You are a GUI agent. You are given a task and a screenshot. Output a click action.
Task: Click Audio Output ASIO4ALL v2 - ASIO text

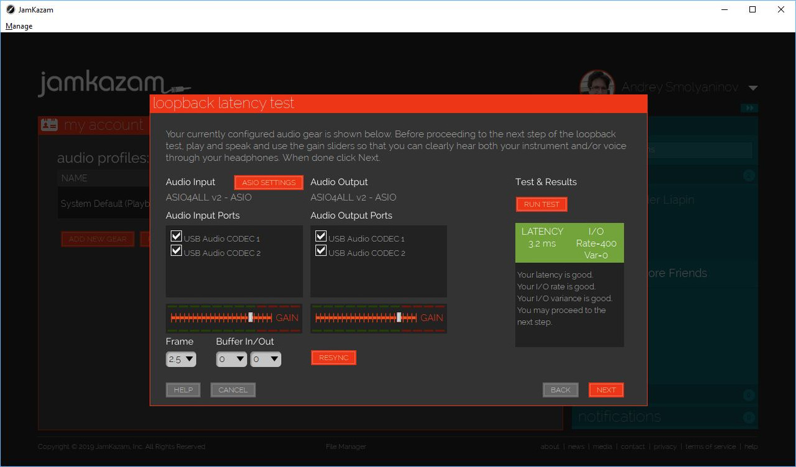coord(353,197)
